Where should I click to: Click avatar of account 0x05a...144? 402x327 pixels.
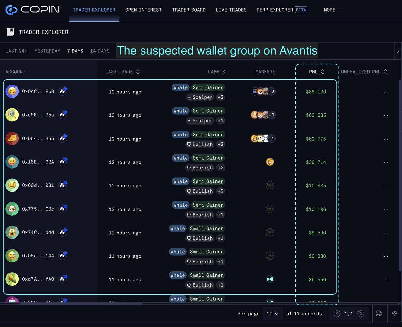[12, 256]
